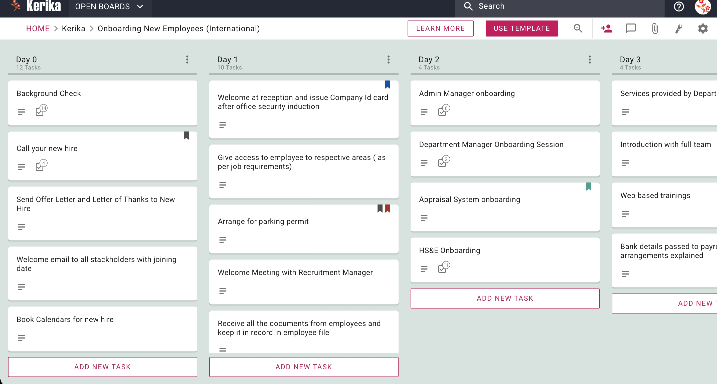Open the Background Check card
Viewport: 717px width, 384px height.
pyautogui.click(x=102, y=103)
